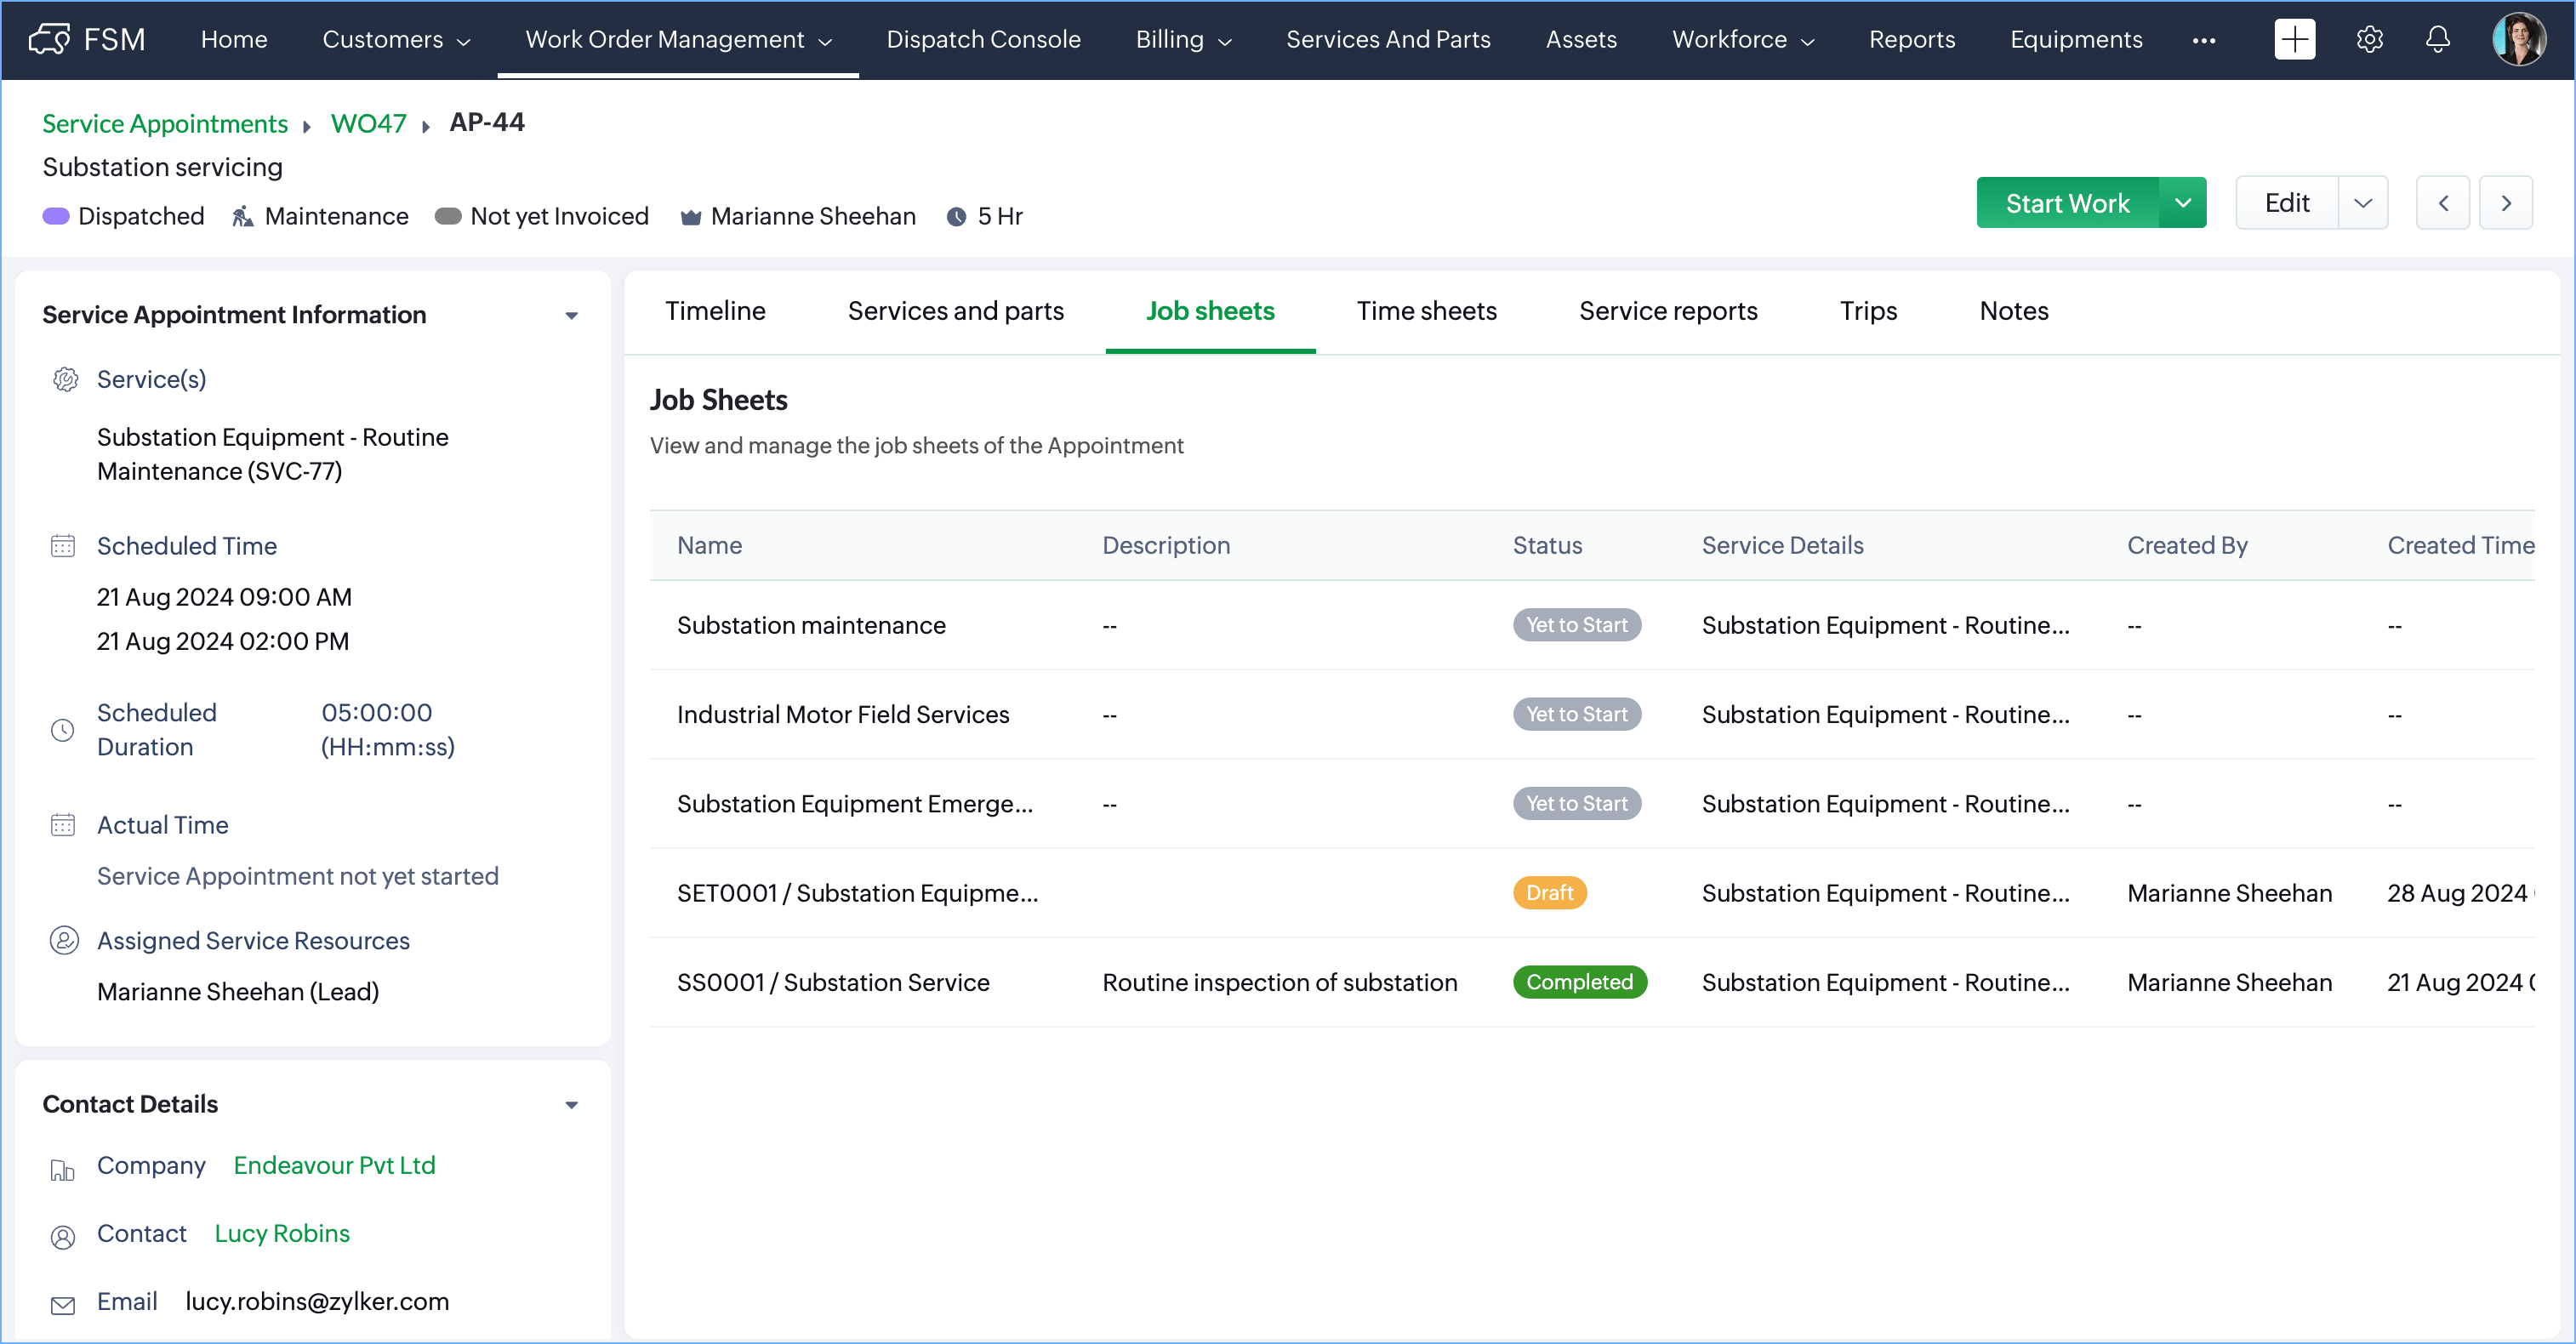Switch to the Time sheets tab
This screenshot has width=2576, height=1344.
[1426, 311]
